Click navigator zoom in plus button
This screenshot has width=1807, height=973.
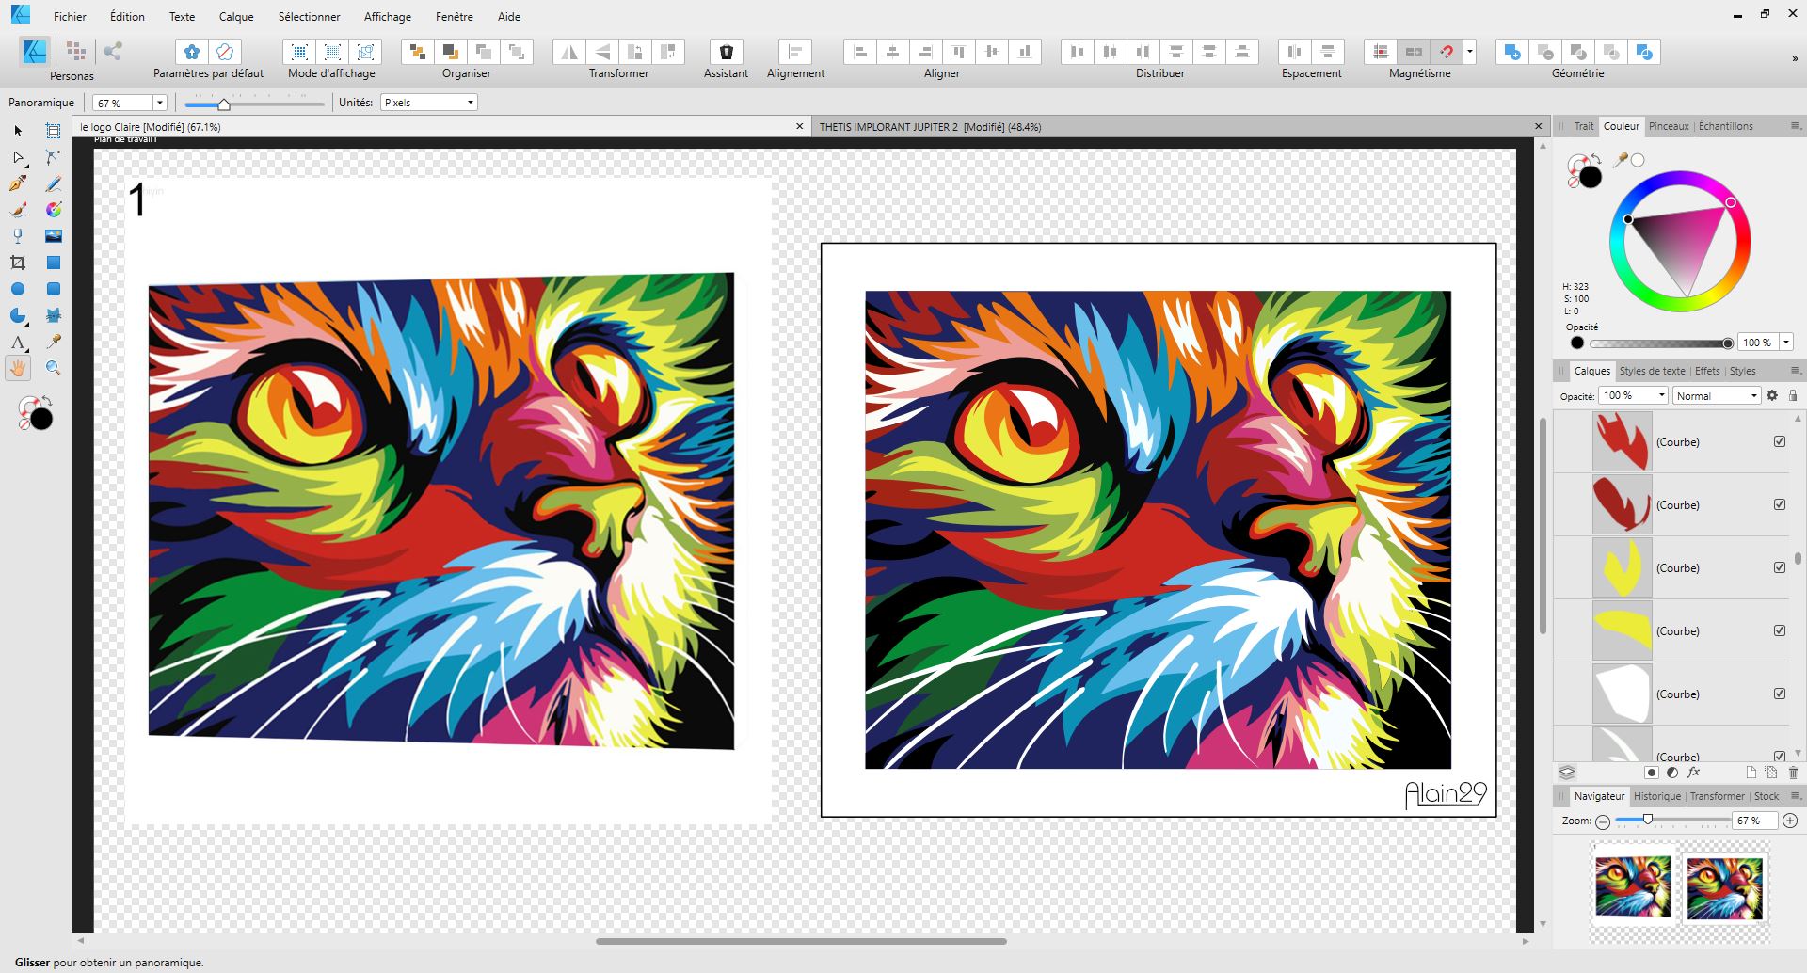1790,821
